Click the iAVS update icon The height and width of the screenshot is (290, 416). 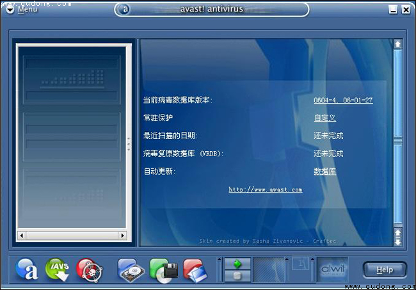point(57,269)
